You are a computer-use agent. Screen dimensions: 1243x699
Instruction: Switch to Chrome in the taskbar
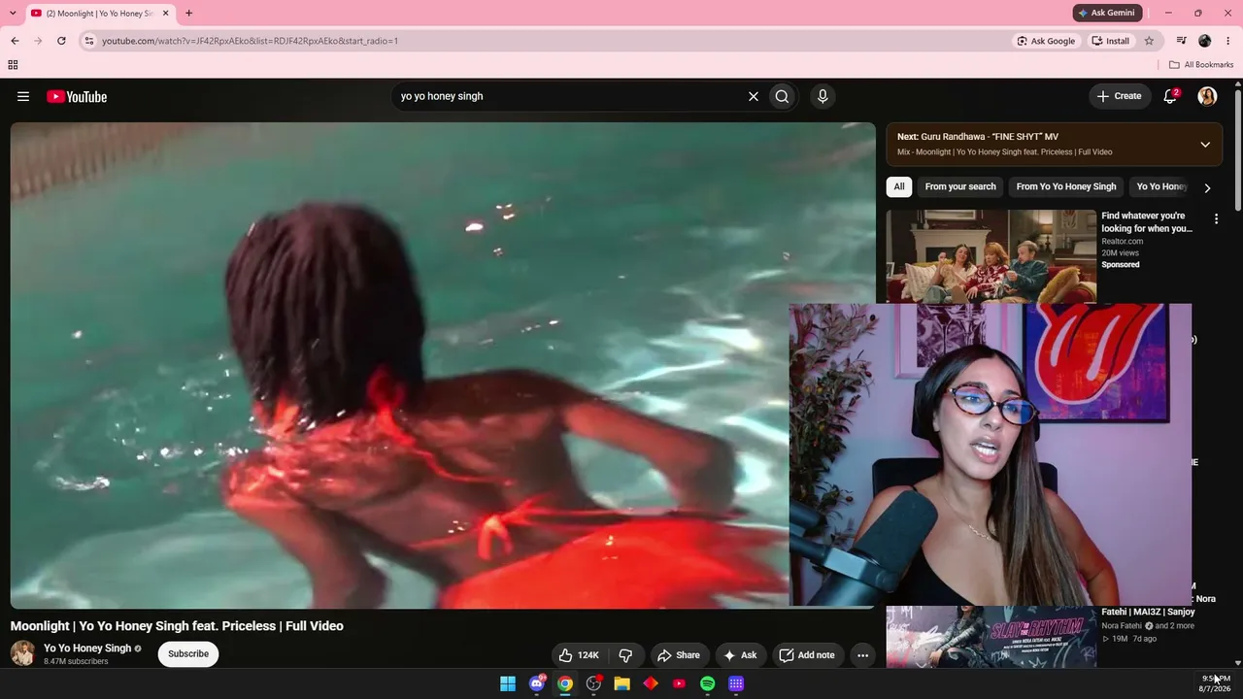[x=565, y=683]
